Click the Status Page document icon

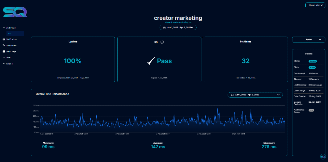(x=4, y=52)
